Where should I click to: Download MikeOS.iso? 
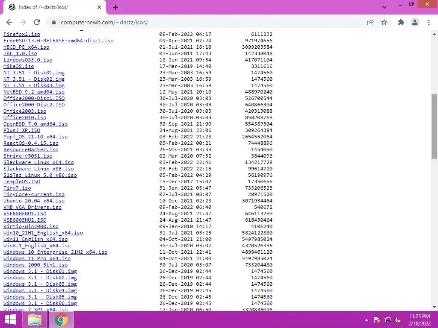click(x=19, y=66)
